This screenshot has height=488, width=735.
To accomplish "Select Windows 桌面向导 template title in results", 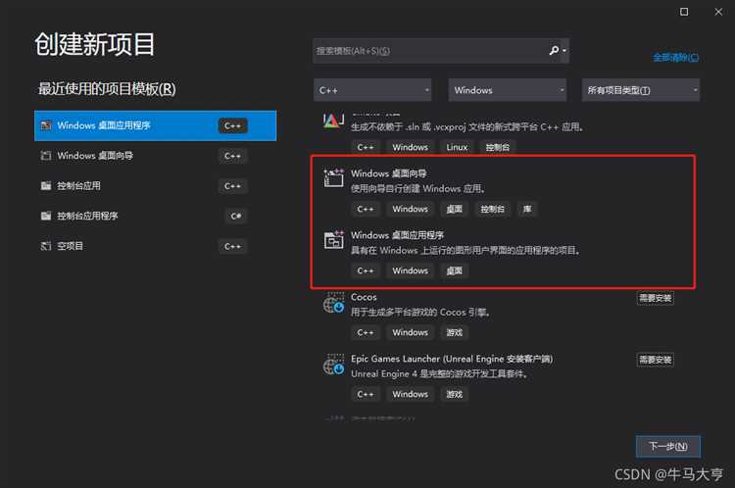I will pyautogui.click(x=389, y=173).
